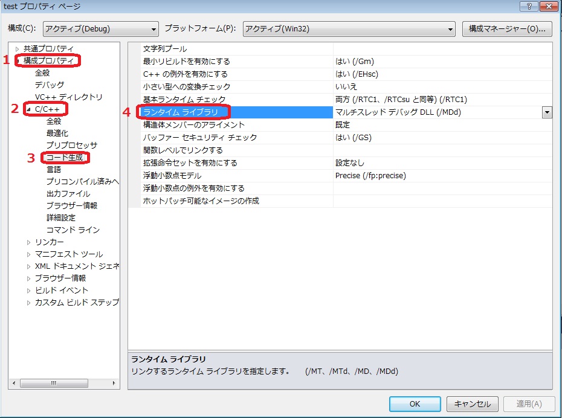This screenshot has width=562, height=418.
Task: Click the 設定なし value cell
Action: [442, 163]
